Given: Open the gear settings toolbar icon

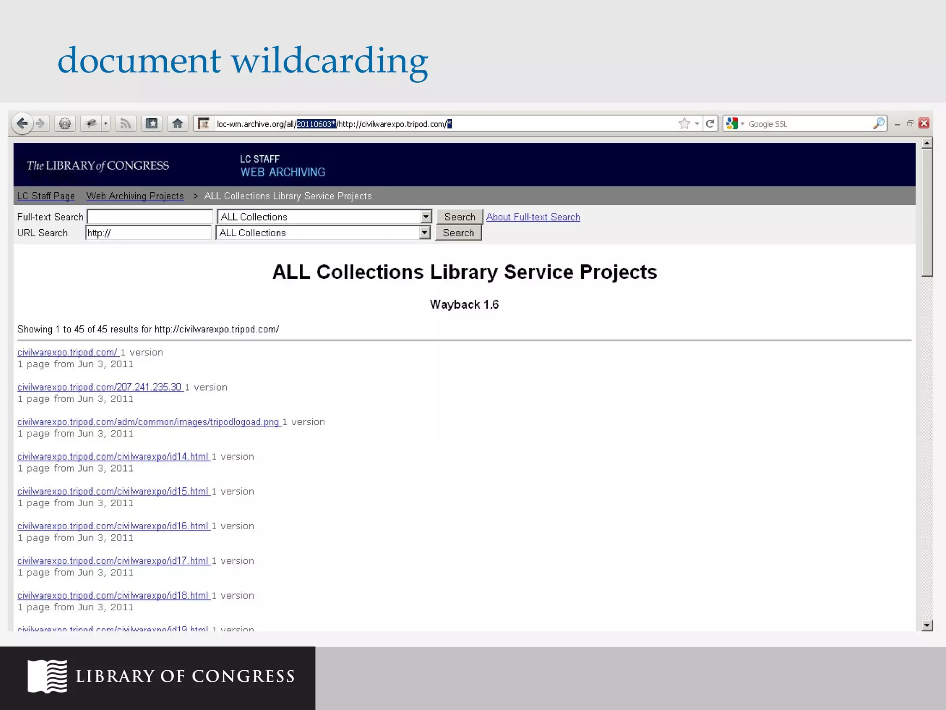Looking at the screenshot, I should click(x=65, y=123).
